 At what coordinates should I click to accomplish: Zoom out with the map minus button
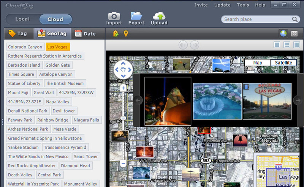[x=123, y=163]
